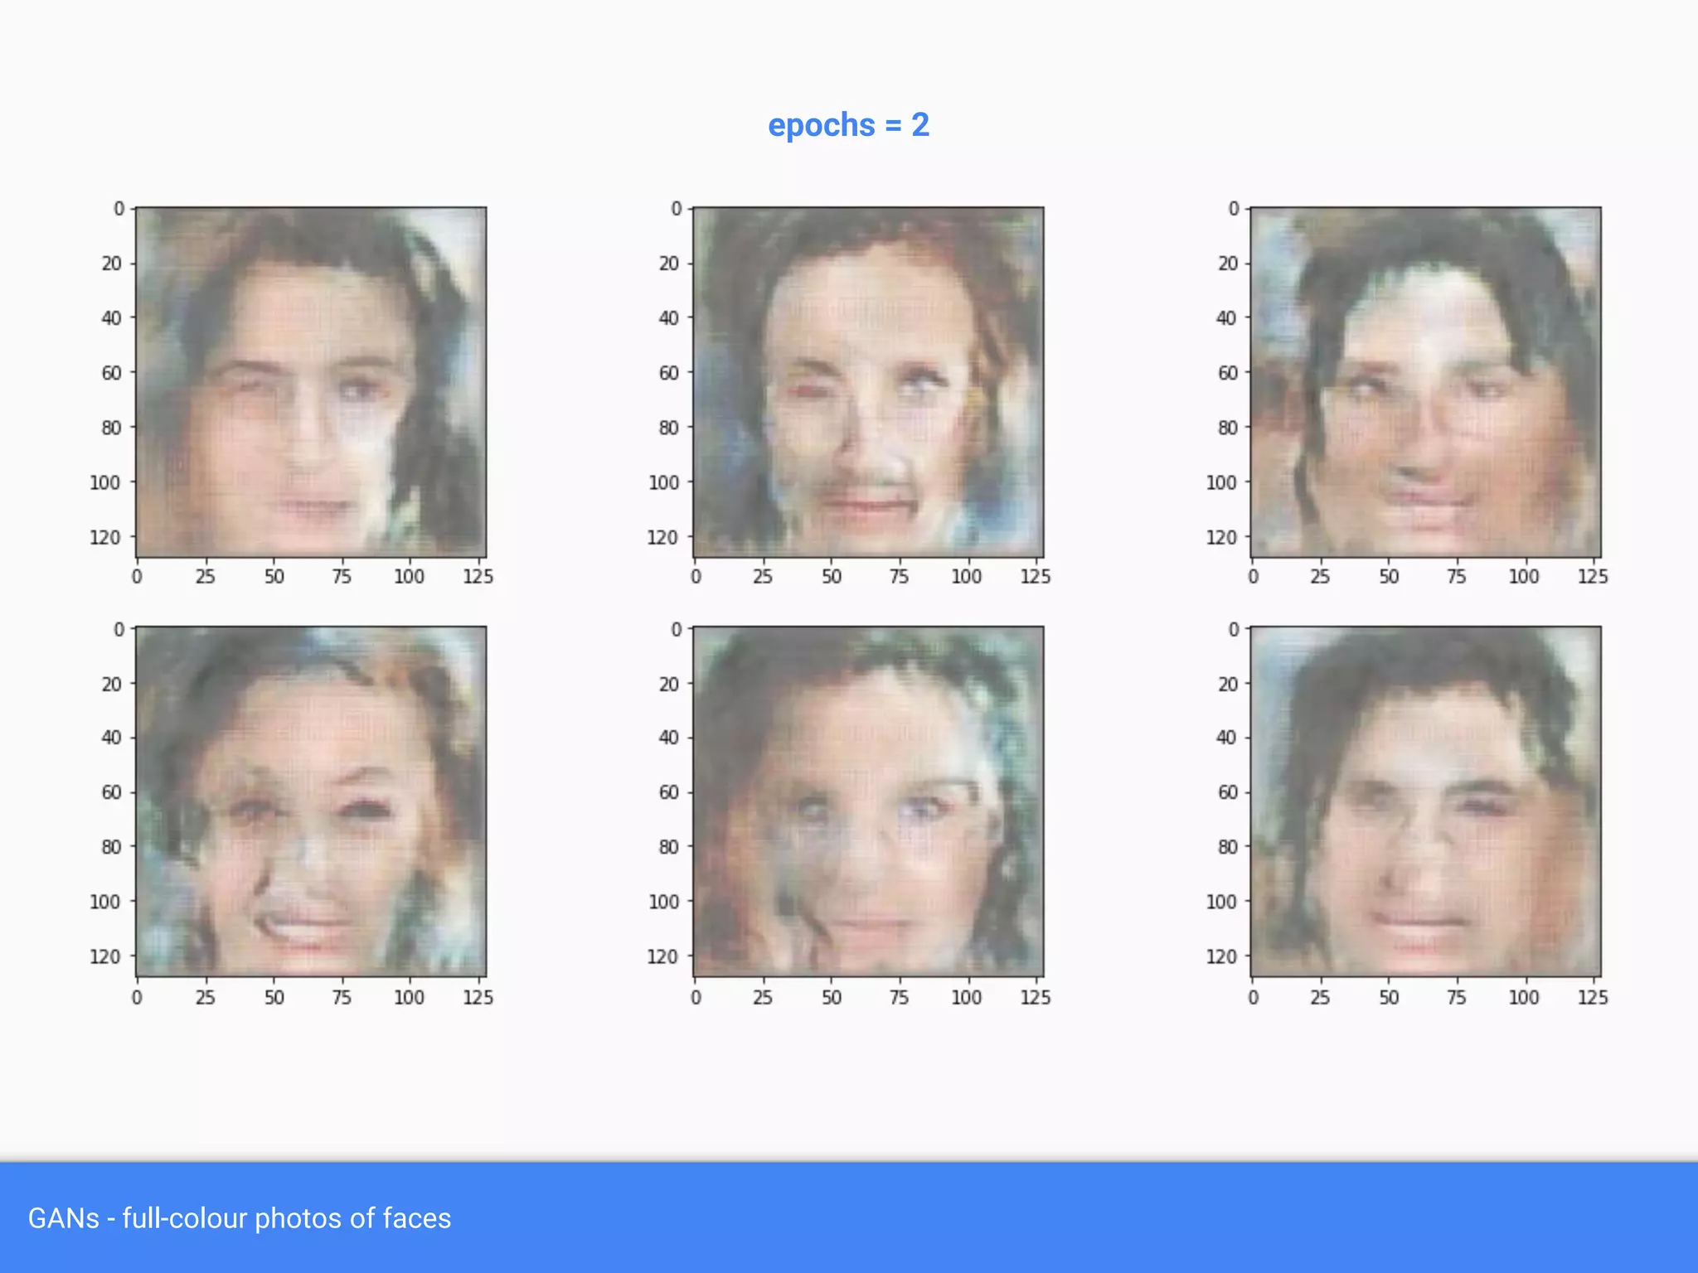This screenshot has height=1273, width=1698.
Task: Select the top-right generated face image
Action: pyautogui.click(x=1425, y=382)
